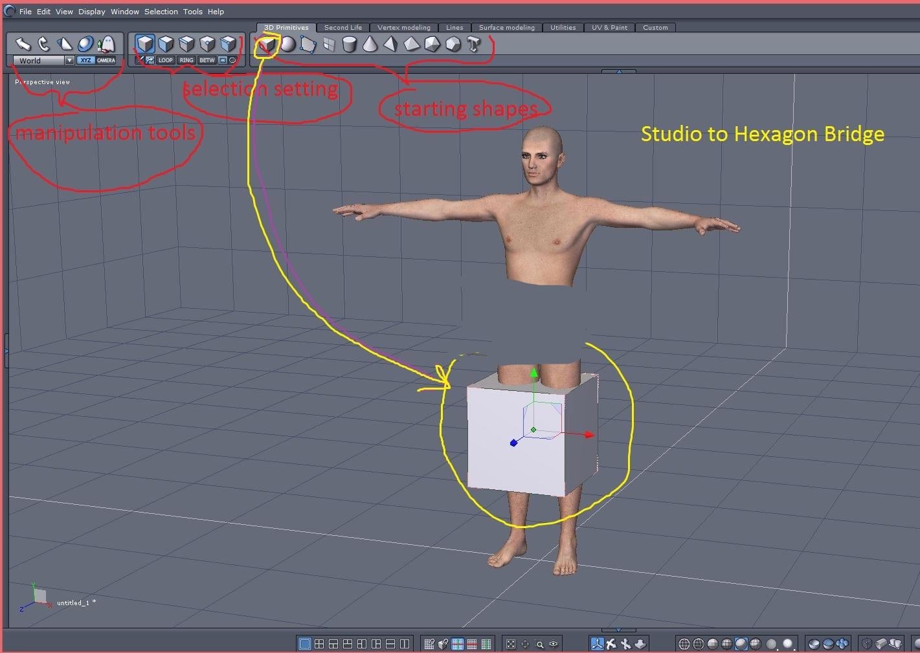Open the Edit menu
Image resolution: width=920 pixels, height=653 pixels.
[43, 12]
